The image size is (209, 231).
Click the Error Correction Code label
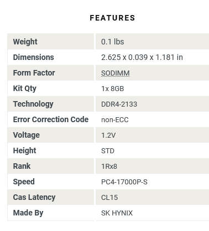pos(51,119)
